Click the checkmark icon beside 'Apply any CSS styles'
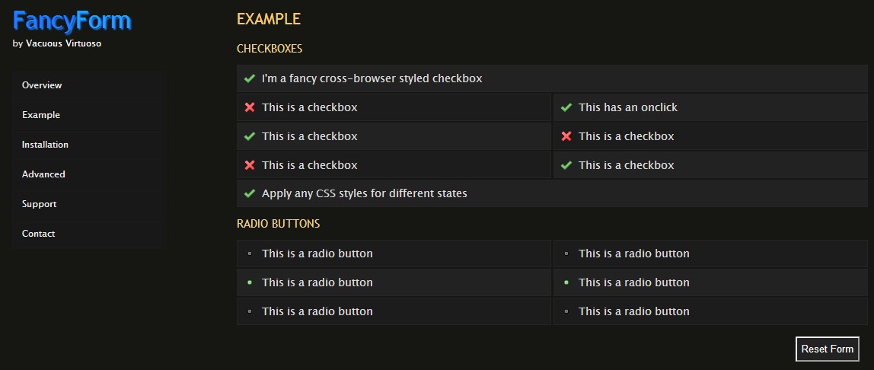The width and height of the screenshot is (874, 370). click(x=249, y=193)
